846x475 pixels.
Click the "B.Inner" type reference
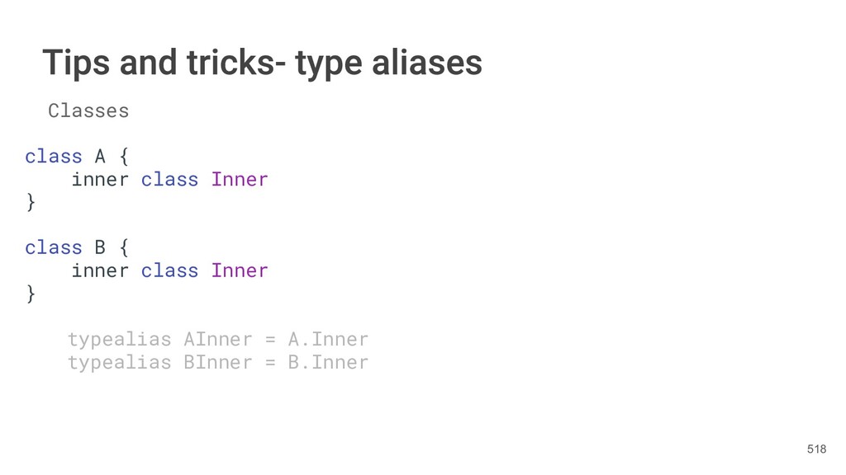click(328, 363)
